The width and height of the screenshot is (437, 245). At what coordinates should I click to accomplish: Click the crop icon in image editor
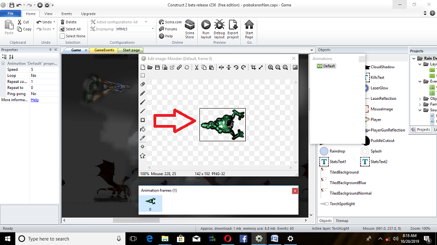tap(253, 67)
